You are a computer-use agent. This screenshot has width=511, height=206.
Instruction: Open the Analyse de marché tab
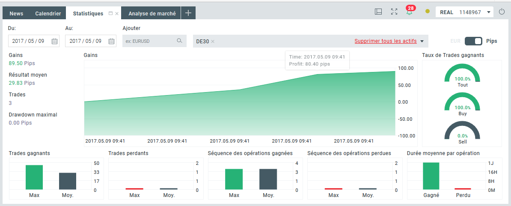(x=152, y=13)
